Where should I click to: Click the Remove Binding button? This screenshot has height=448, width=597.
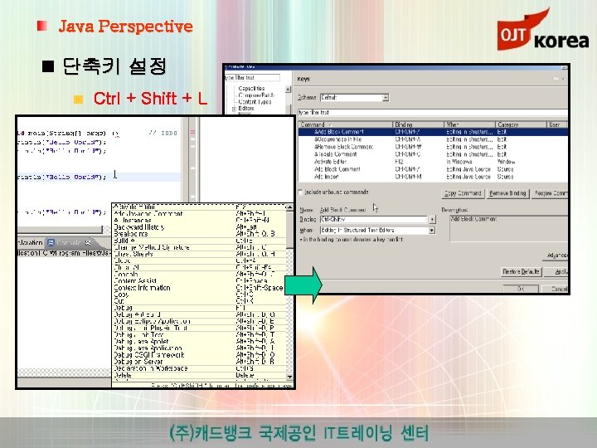point(507,193)
